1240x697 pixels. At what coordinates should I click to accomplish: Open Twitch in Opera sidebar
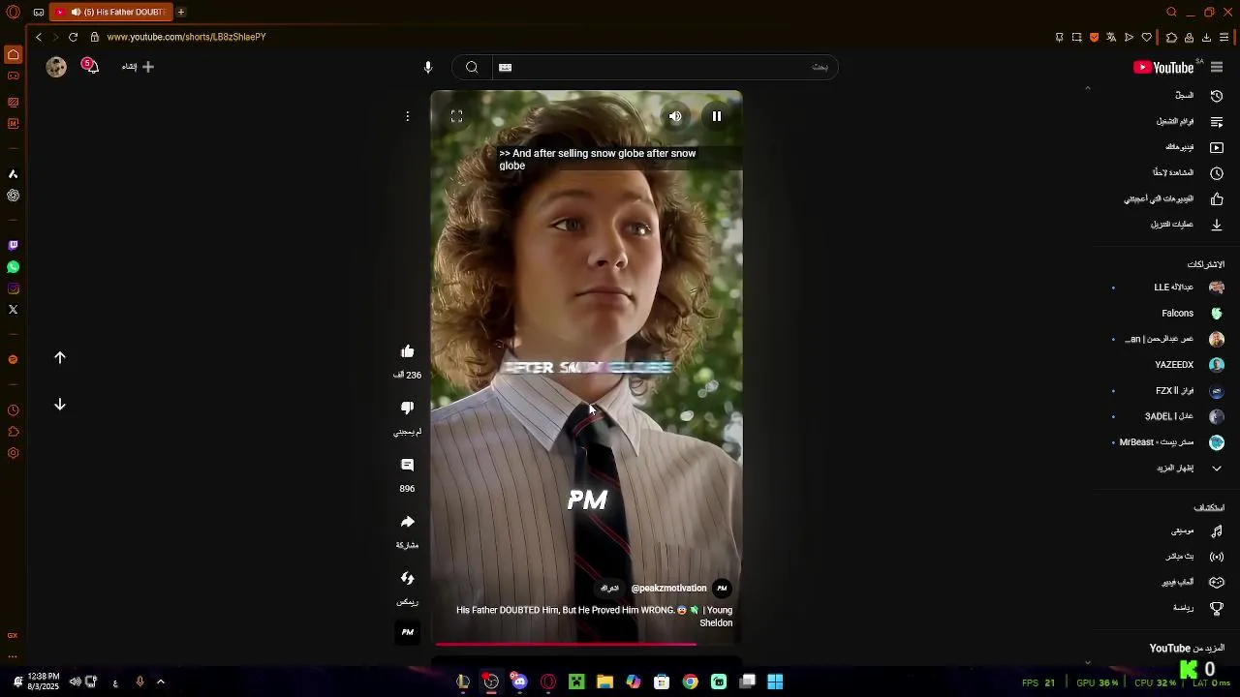click(13, 246)
